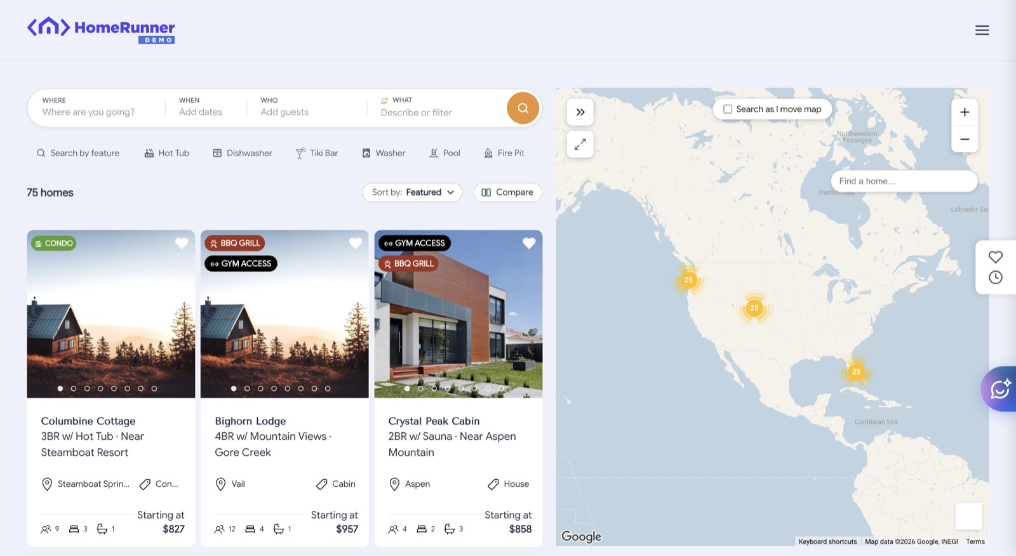Click the Google logo on the map

tap(581, 536)
